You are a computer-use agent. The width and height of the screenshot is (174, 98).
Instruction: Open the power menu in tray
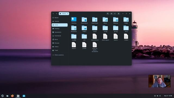coord(160,96)
